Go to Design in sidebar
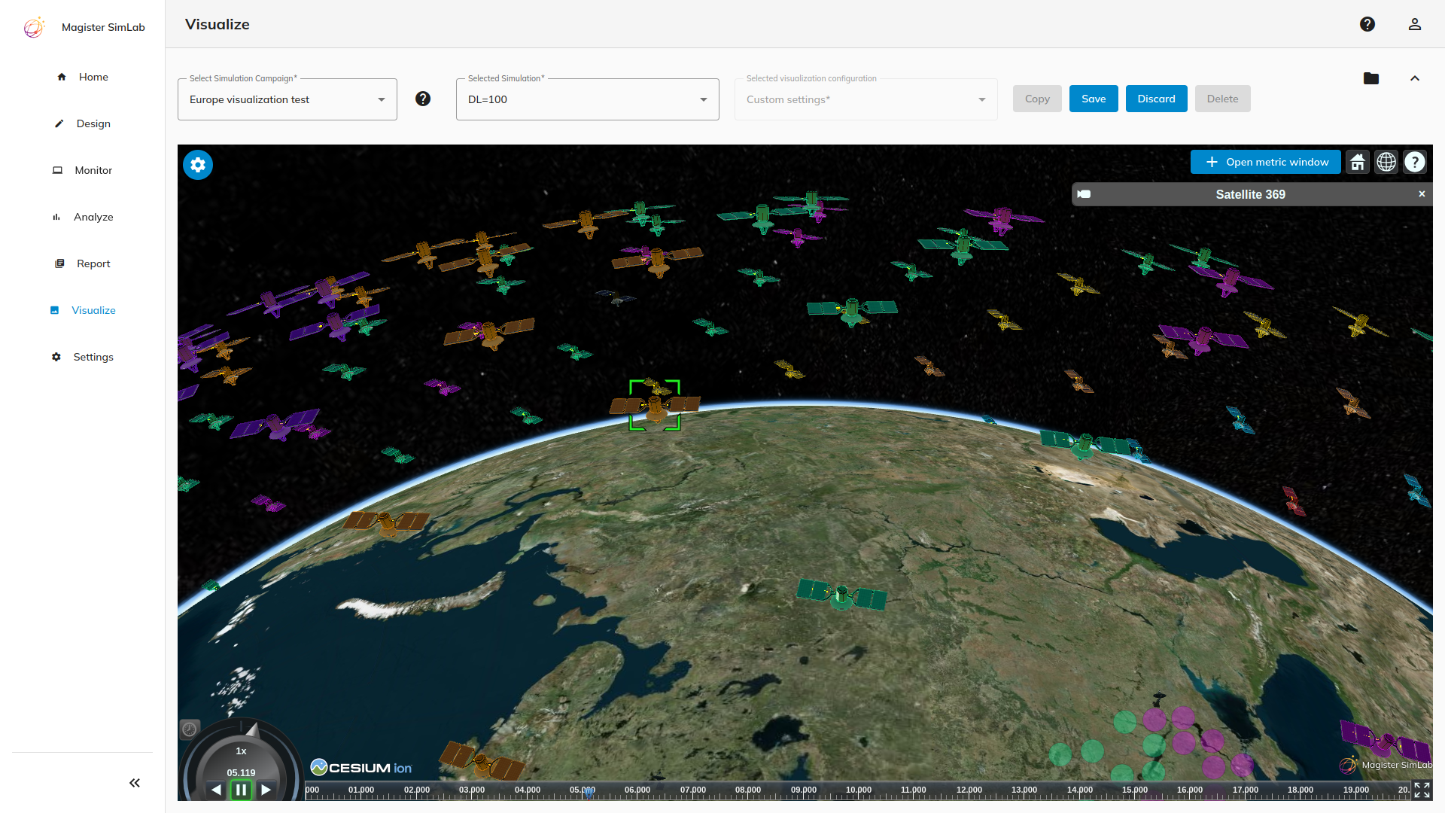Image resolution: width=1445 pixels, height=813 pixels. tap(83, 123)
